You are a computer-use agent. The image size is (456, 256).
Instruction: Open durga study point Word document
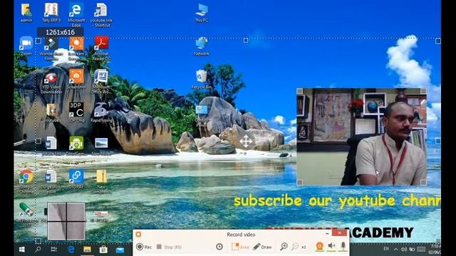pos(51,181)
